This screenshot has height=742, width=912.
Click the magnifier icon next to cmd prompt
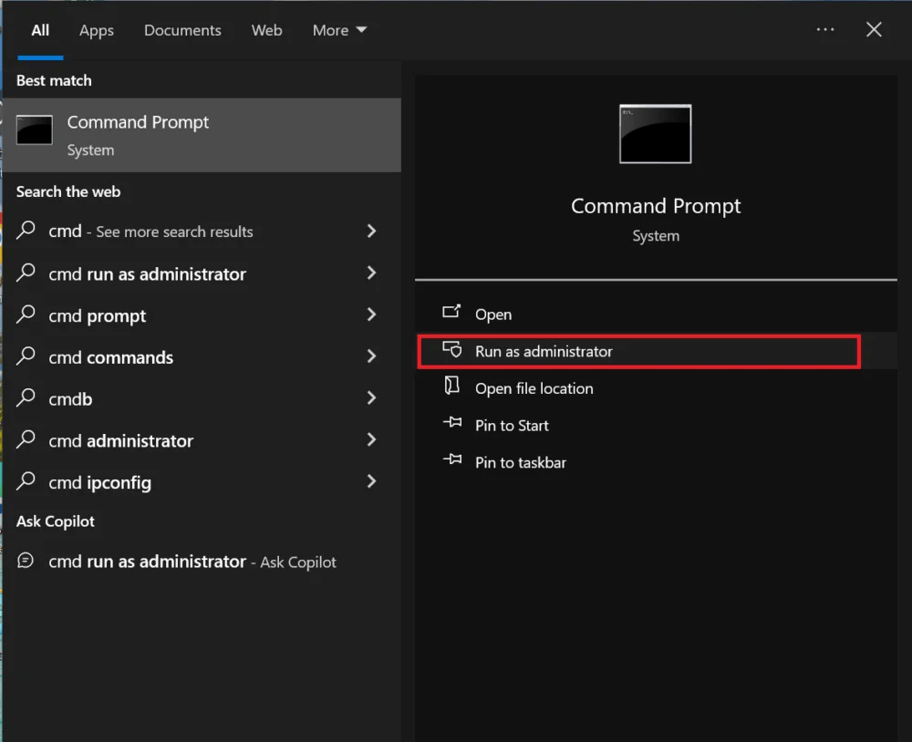click(26, 315)
